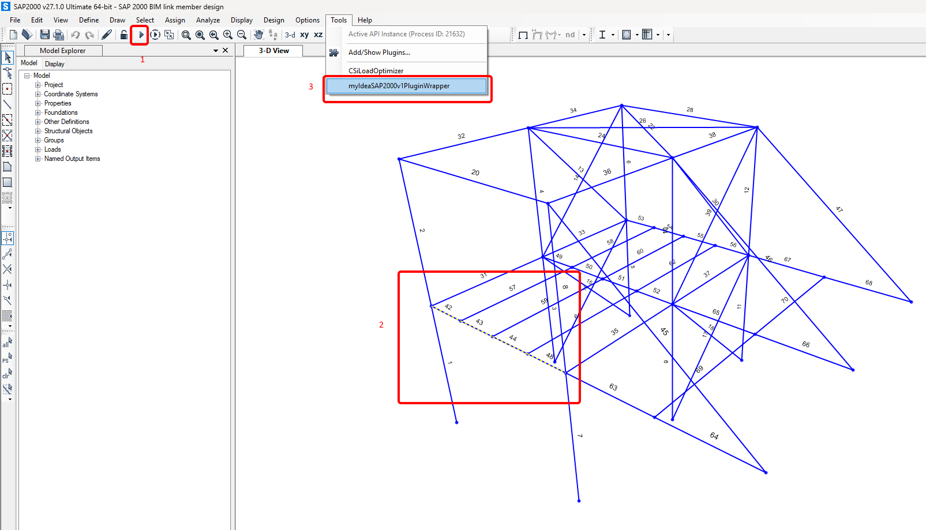Show undeformed shape frame icon
926x530 pixels.
tap(523, 35)
